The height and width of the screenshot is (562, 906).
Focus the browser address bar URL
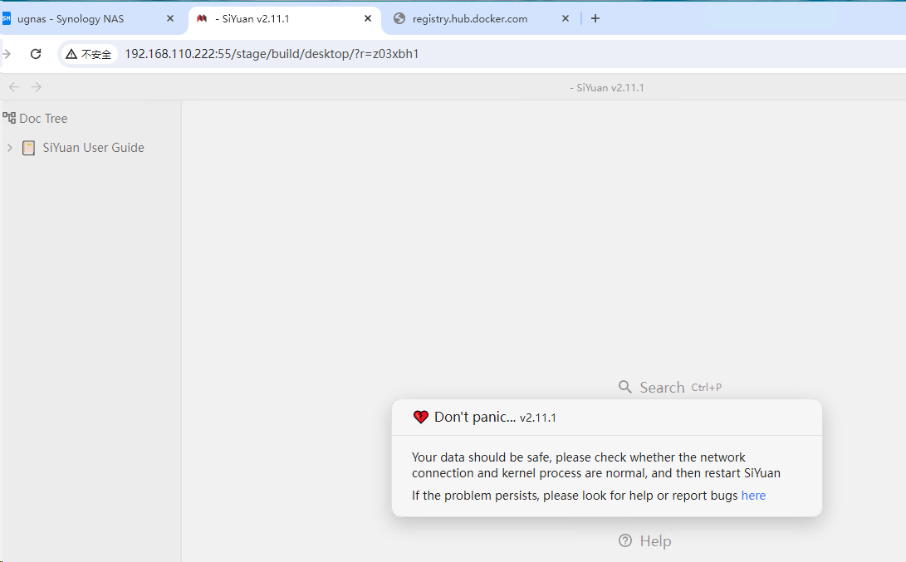[x=332, y=54]
